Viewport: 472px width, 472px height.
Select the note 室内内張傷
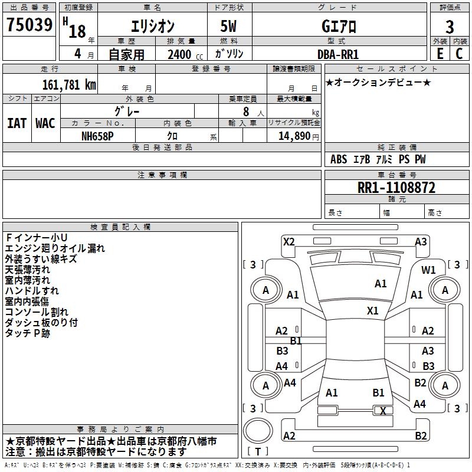27,301
